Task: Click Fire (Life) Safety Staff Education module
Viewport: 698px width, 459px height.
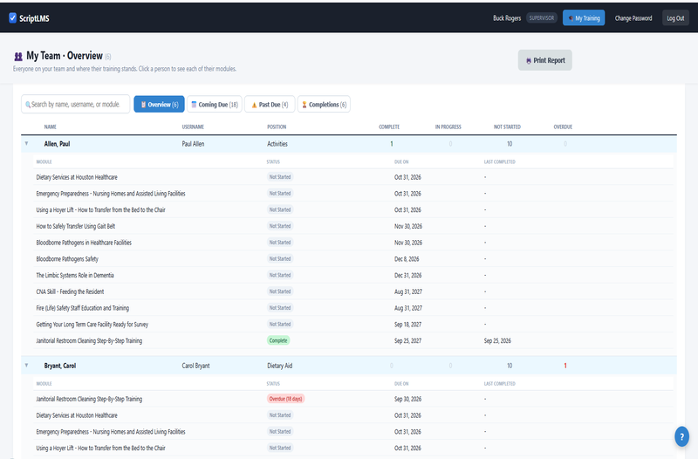Action: pos(82,308)
